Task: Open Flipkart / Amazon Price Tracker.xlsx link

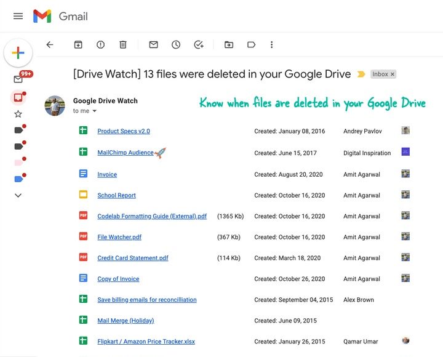Action: 146,342
